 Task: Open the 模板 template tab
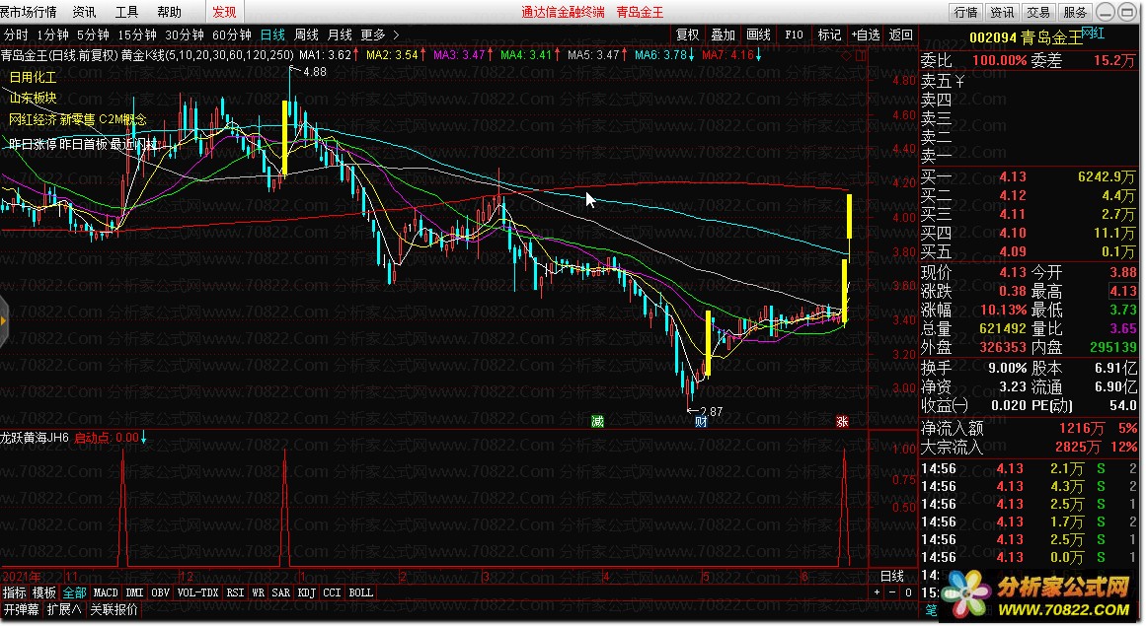click(44, 592)
